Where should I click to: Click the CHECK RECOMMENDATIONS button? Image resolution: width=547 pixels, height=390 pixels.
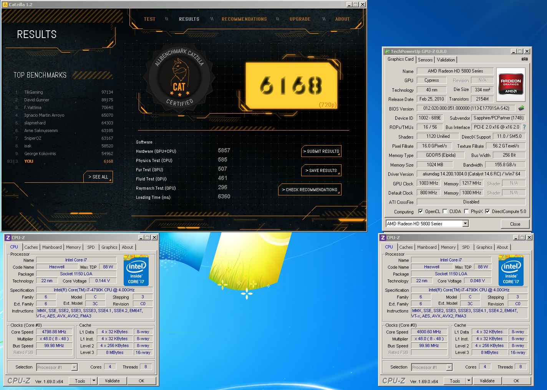[x=310, y=190]
